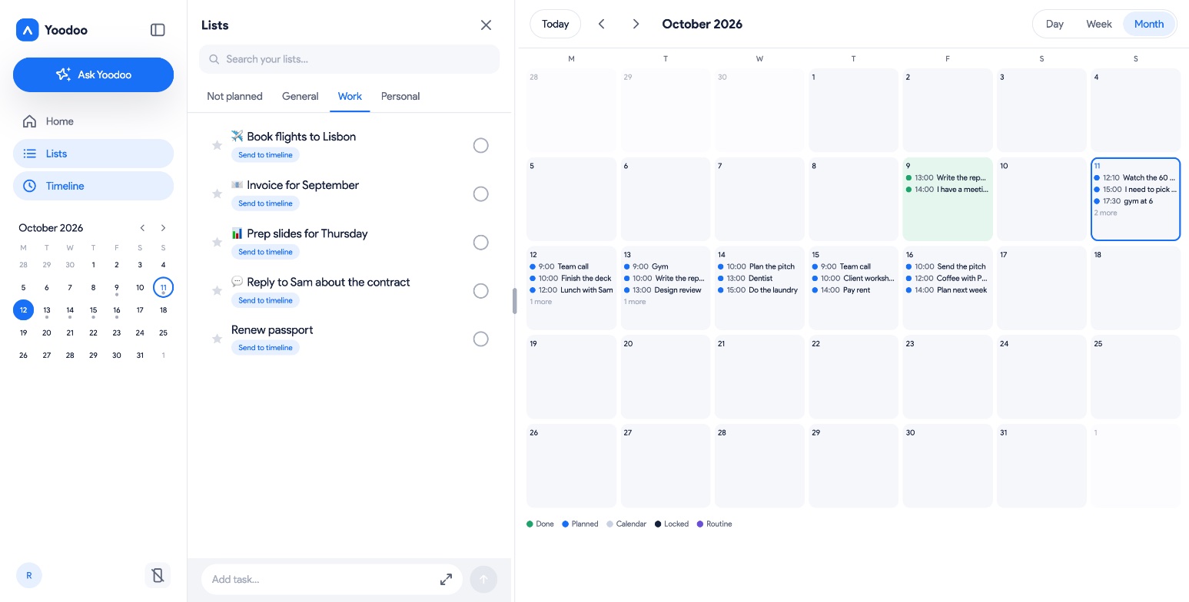The image size is (1189, 602).
Task: Click the Yoodoo logo icon
Action: pos(28,30)
